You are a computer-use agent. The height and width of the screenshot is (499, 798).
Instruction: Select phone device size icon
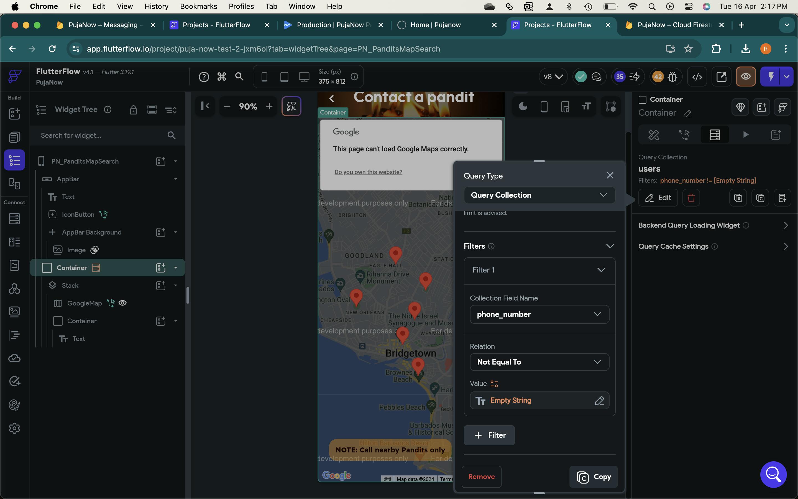[x=264, y=77]
